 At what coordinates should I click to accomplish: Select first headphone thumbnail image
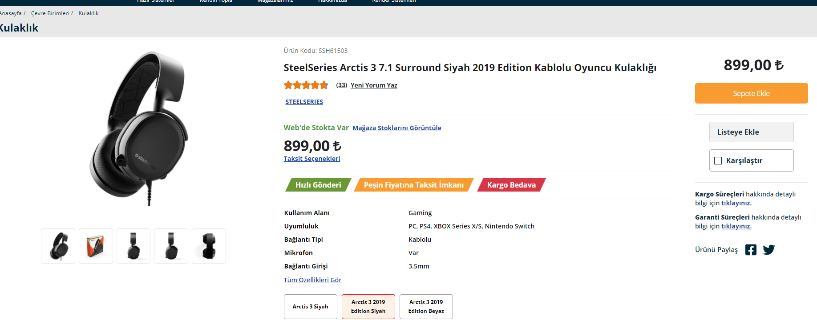point(58,246)
